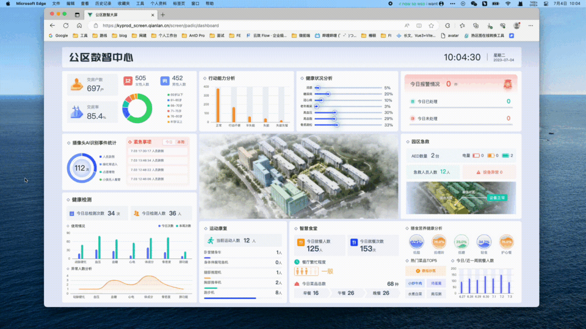Open the Edge settings and more menu
Screen dimensions: 586x329
pyautogui.click(x=530, y=26)
